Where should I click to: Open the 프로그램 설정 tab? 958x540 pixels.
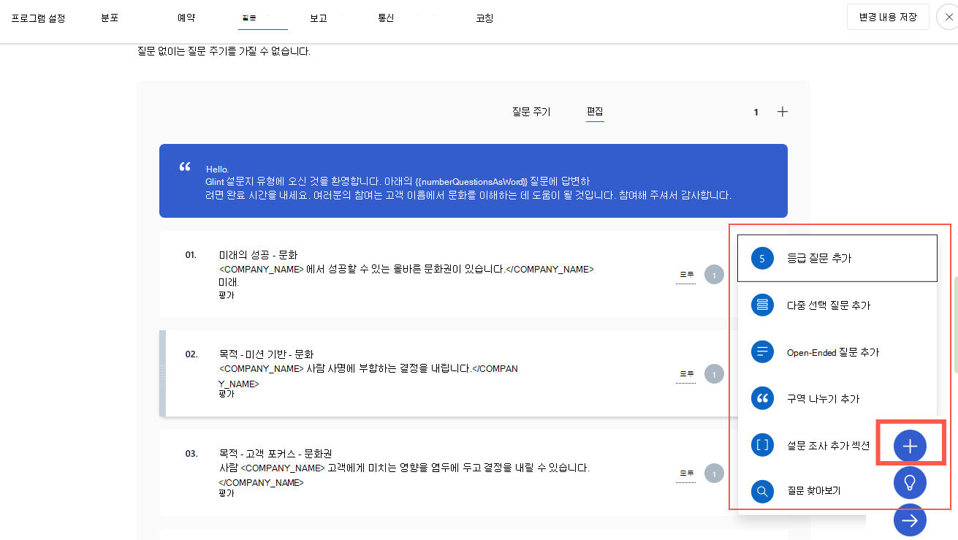pyautogui.click(x=38, y=18)
